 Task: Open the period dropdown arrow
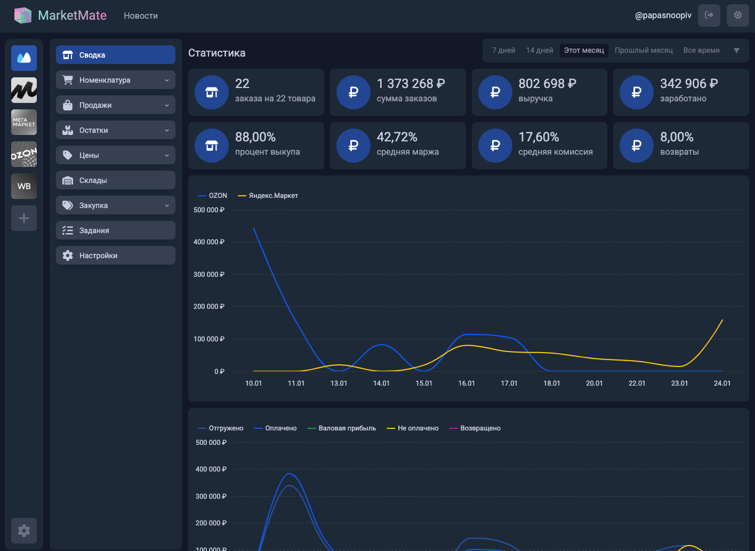pyautogui.click(x=736, y=51)
